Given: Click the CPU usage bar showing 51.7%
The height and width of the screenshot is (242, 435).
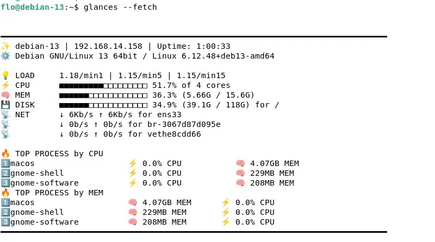Looking at the screenshot, I should pyautogui.click(x=103, y=85).
